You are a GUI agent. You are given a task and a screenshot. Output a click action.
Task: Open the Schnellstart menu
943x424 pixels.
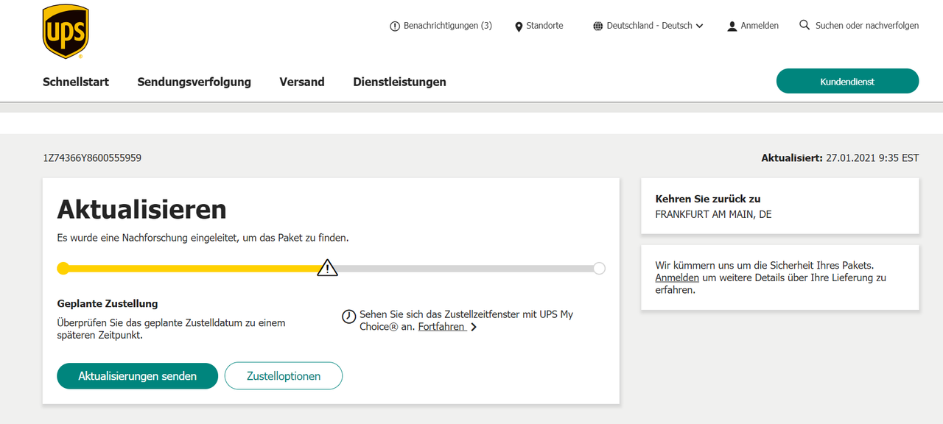click(x=76, y=82)
